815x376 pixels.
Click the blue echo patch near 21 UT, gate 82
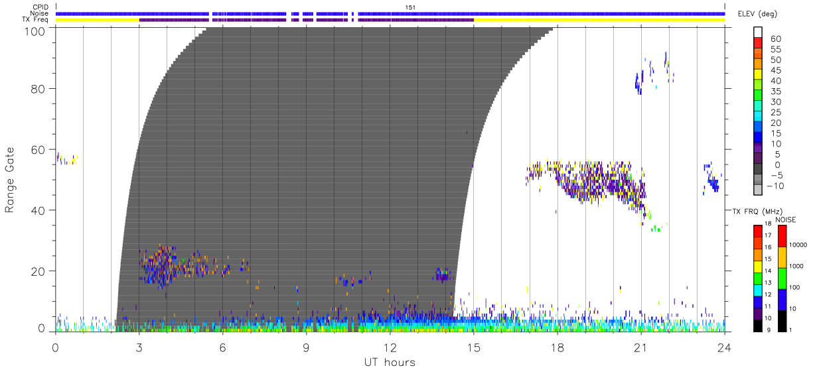coord(639,84)
